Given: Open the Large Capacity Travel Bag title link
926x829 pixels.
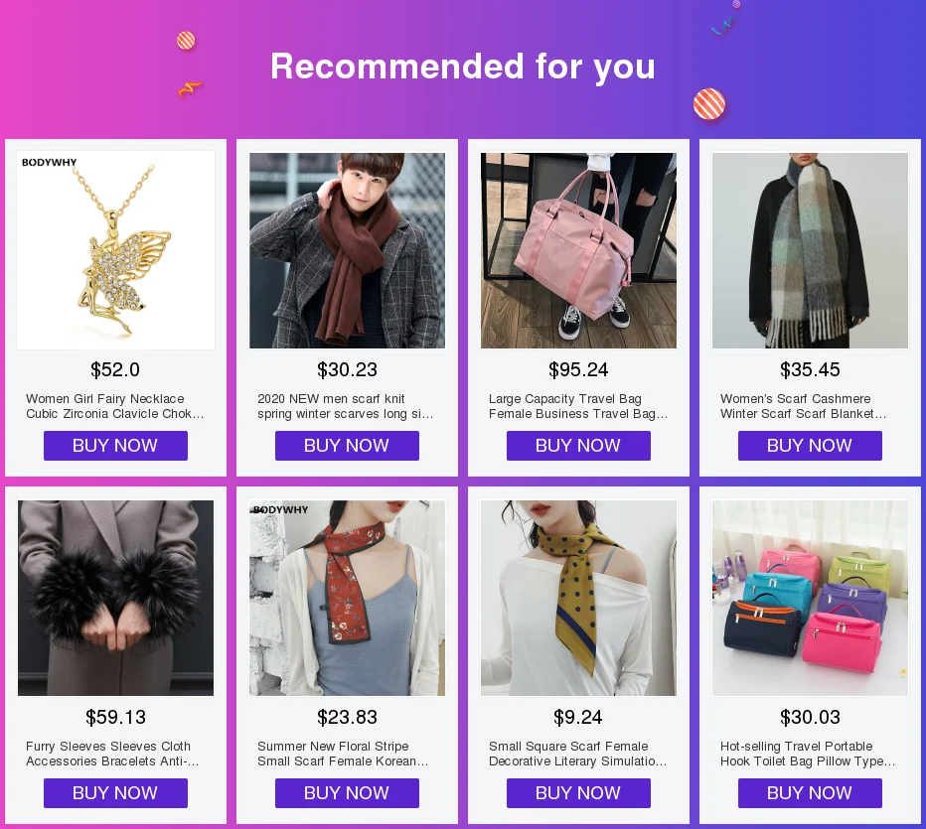Looking at the screenshot, I should (x=578, y=406).
